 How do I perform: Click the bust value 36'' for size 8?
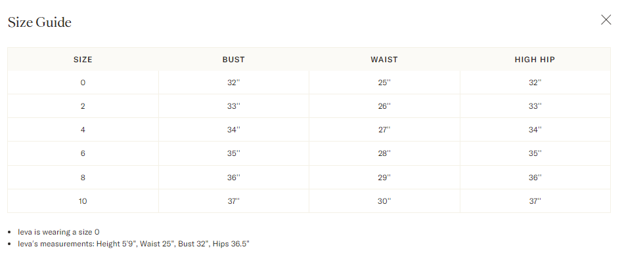(x=233, y=177)
